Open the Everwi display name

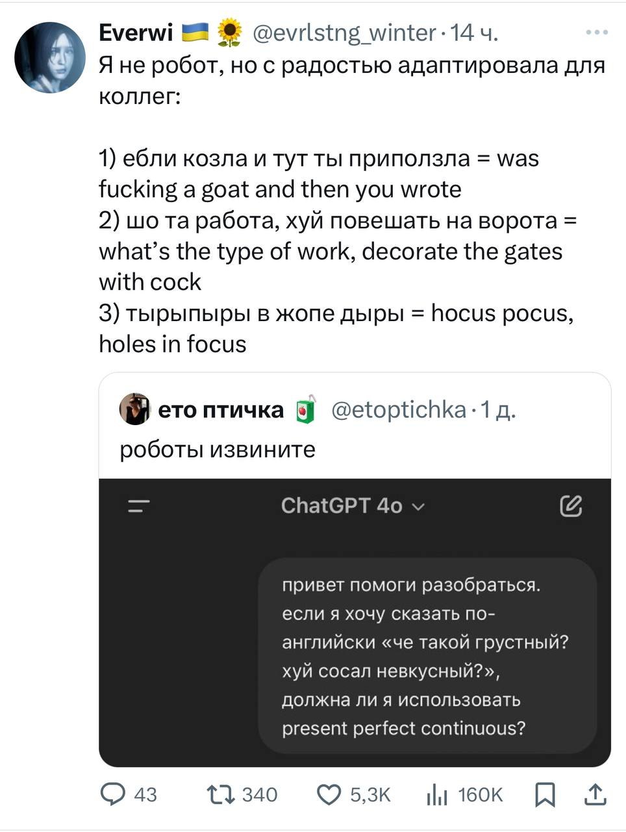(136, 32)
